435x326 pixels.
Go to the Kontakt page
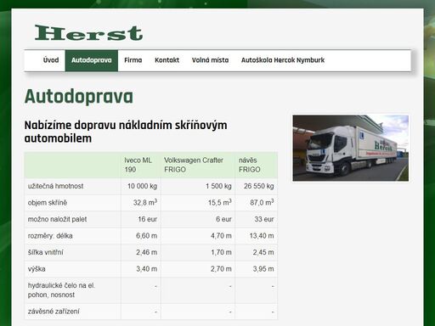tap(167, 60)
